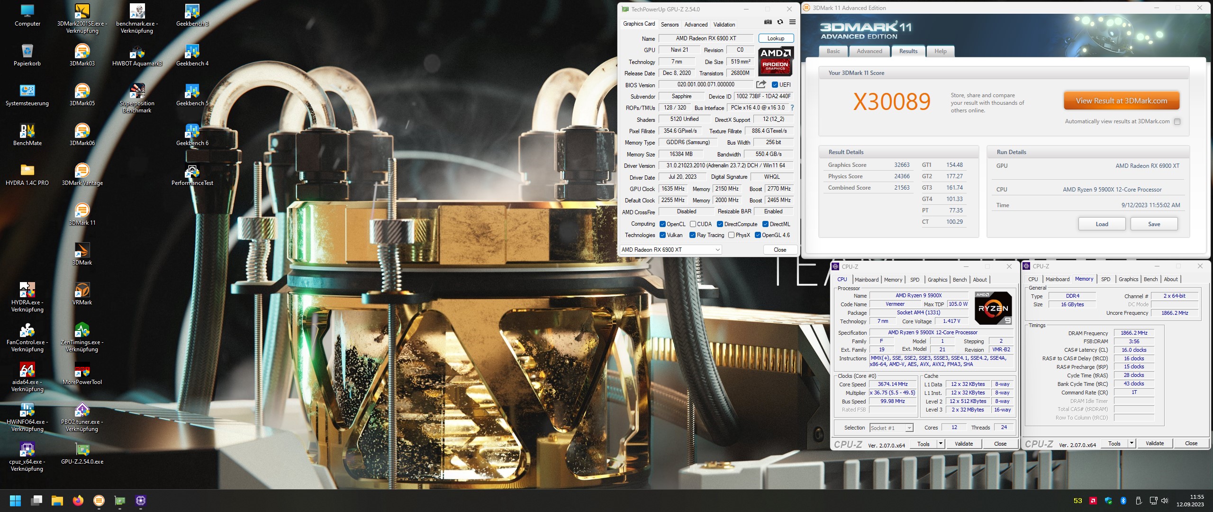Click the Windows Start button
This screenshot has height=512, width=1213.
pos(15,501)
